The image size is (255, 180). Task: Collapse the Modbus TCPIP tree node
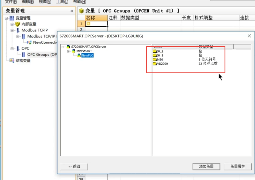coord(12,30)
